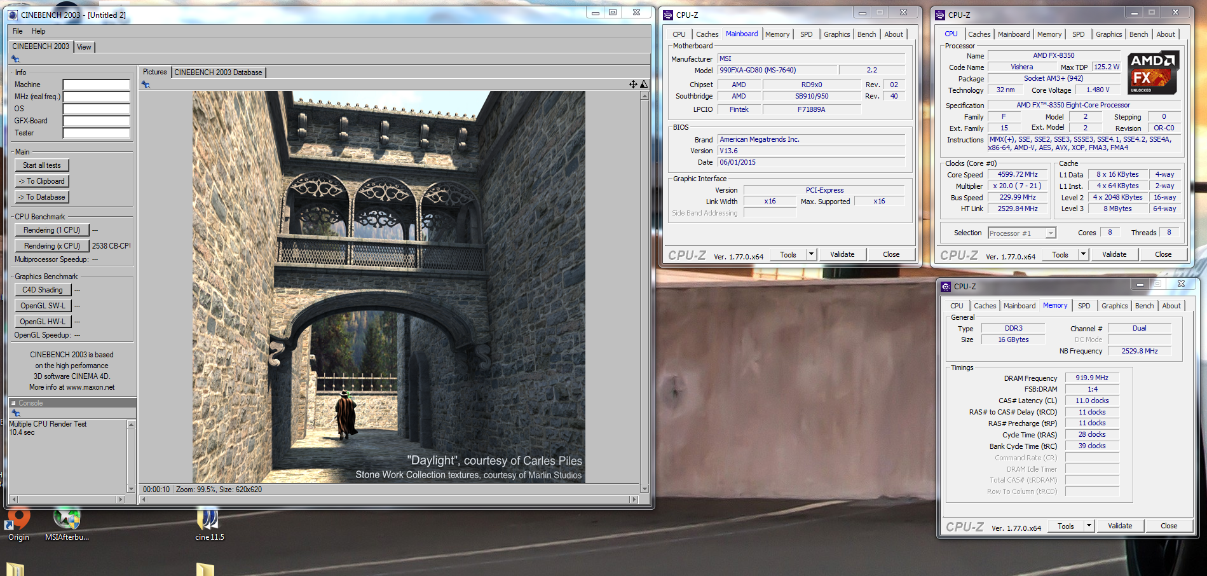Open the cine 11.5 desktop folder
Viewport: 1207px width, 576px height.
(209, 525)
